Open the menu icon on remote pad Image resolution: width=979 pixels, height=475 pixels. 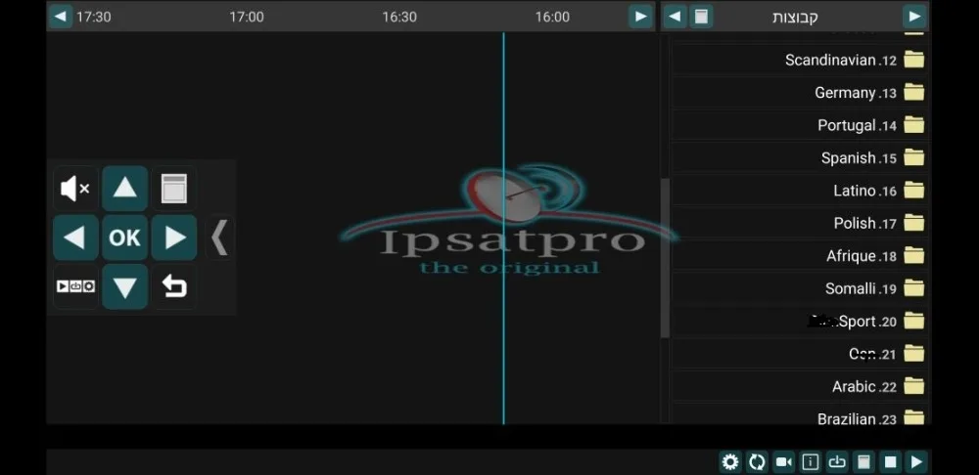[174, 189]
